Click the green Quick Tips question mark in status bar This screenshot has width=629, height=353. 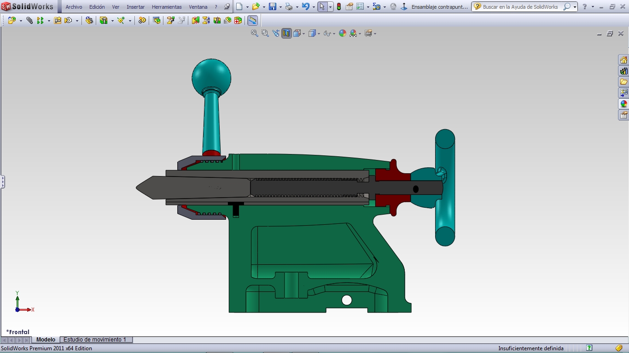tap(589, 348)
